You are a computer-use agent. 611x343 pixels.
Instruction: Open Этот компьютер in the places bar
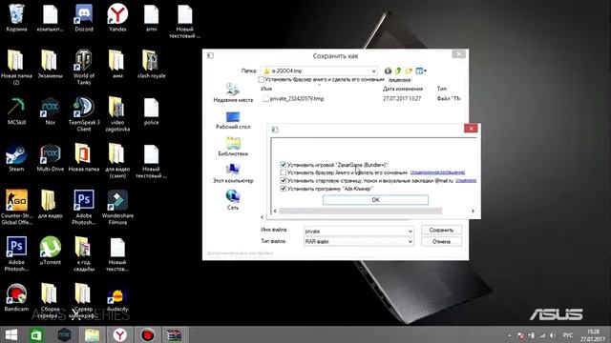click(233, 173)
